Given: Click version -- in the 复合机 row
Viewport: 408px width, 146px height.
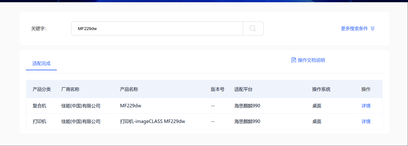Looking at the screenshot, I should click(213, 106).
